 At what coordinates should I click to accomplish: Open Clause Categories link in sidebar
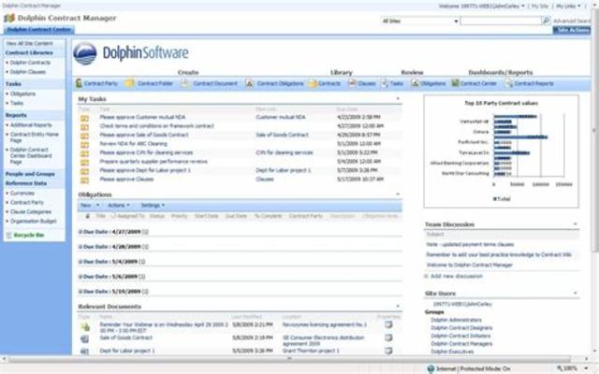point(31,212)
